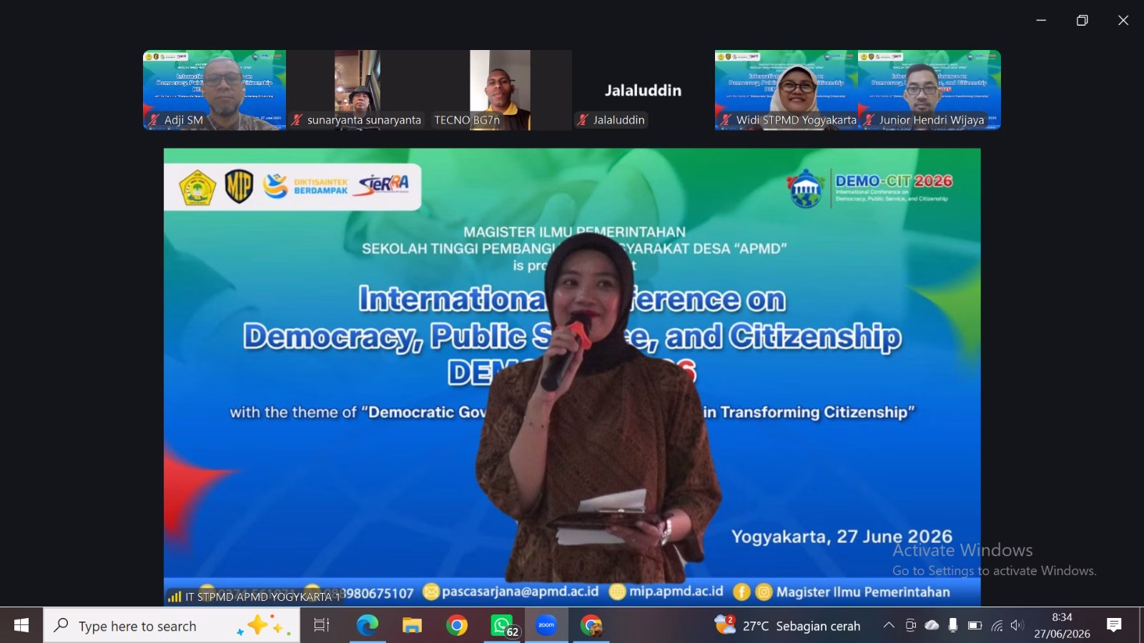
Task: Switch to the Zoom taskbar icon
Action: coord(546,626)
